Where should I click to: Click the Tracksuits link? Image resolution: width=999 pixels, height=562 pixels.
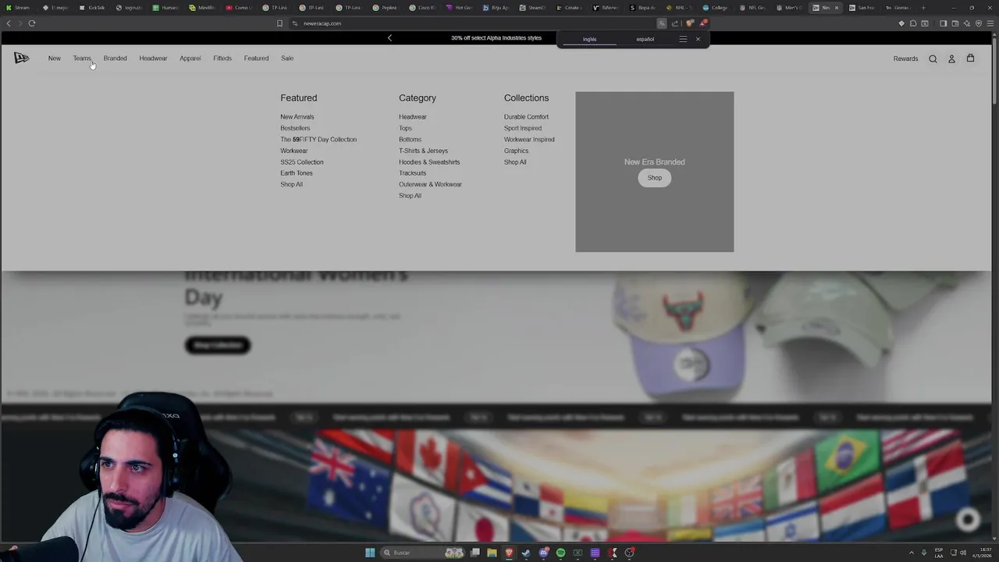click(x=412, y=173)
